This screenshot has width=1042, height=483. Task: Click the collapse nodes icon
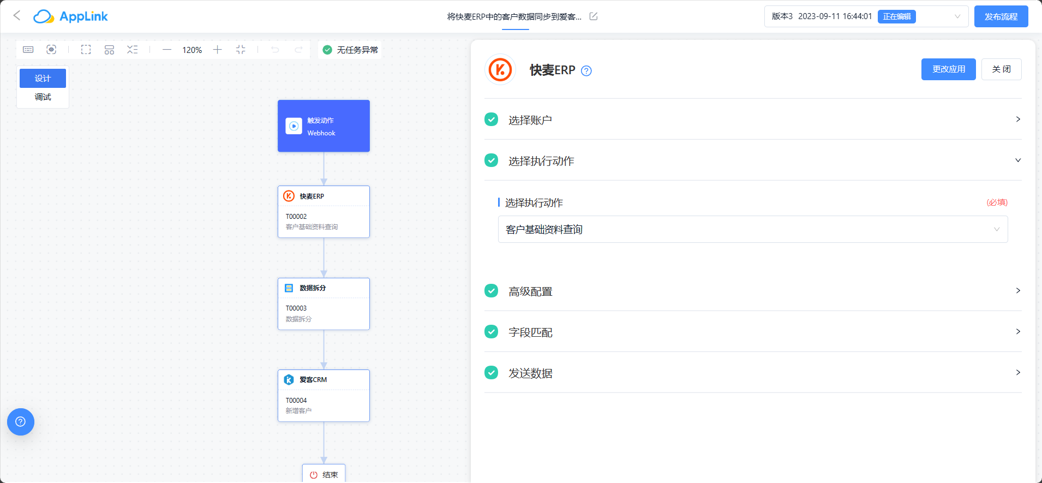[x=132, y=50]
